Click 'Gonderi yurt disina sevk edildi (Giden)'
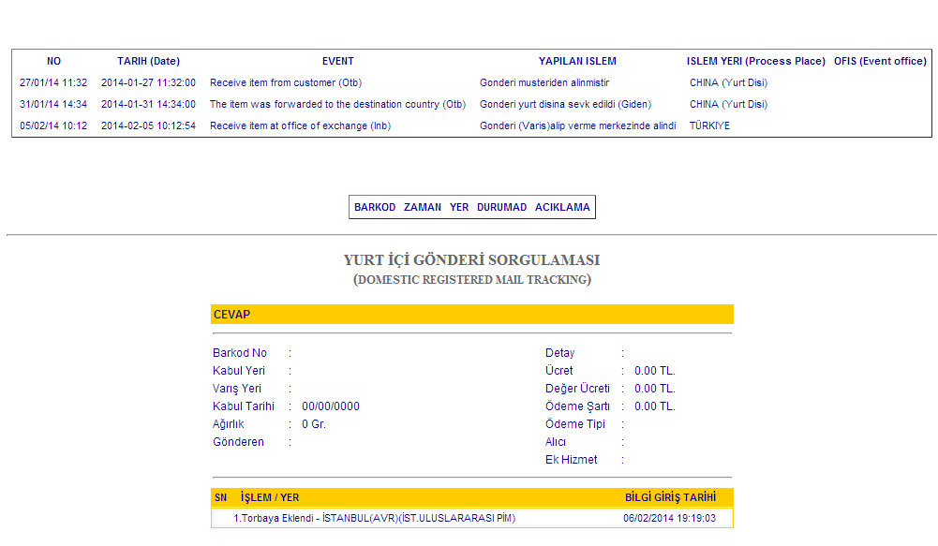The image size is (938, 546). (x=565, y=104)
